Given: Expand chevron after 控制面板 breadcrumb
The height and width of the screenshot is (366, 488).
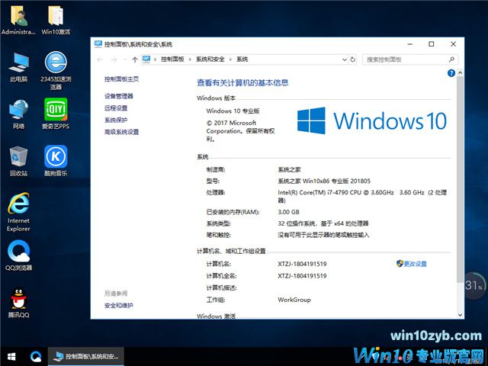Looking at the screenshot, I should click(190, 59).
